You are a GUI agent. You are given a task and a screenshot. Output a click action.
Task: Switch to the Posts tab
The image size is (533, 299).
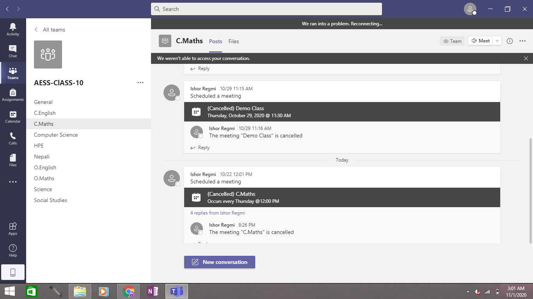[x=215, y=41]
